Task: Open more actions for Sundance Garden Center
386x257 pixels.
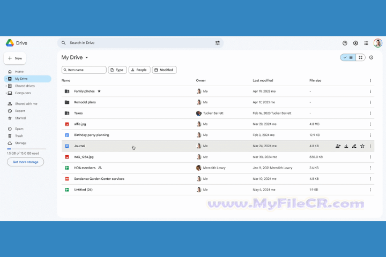Action: click(x=370, y=179)
